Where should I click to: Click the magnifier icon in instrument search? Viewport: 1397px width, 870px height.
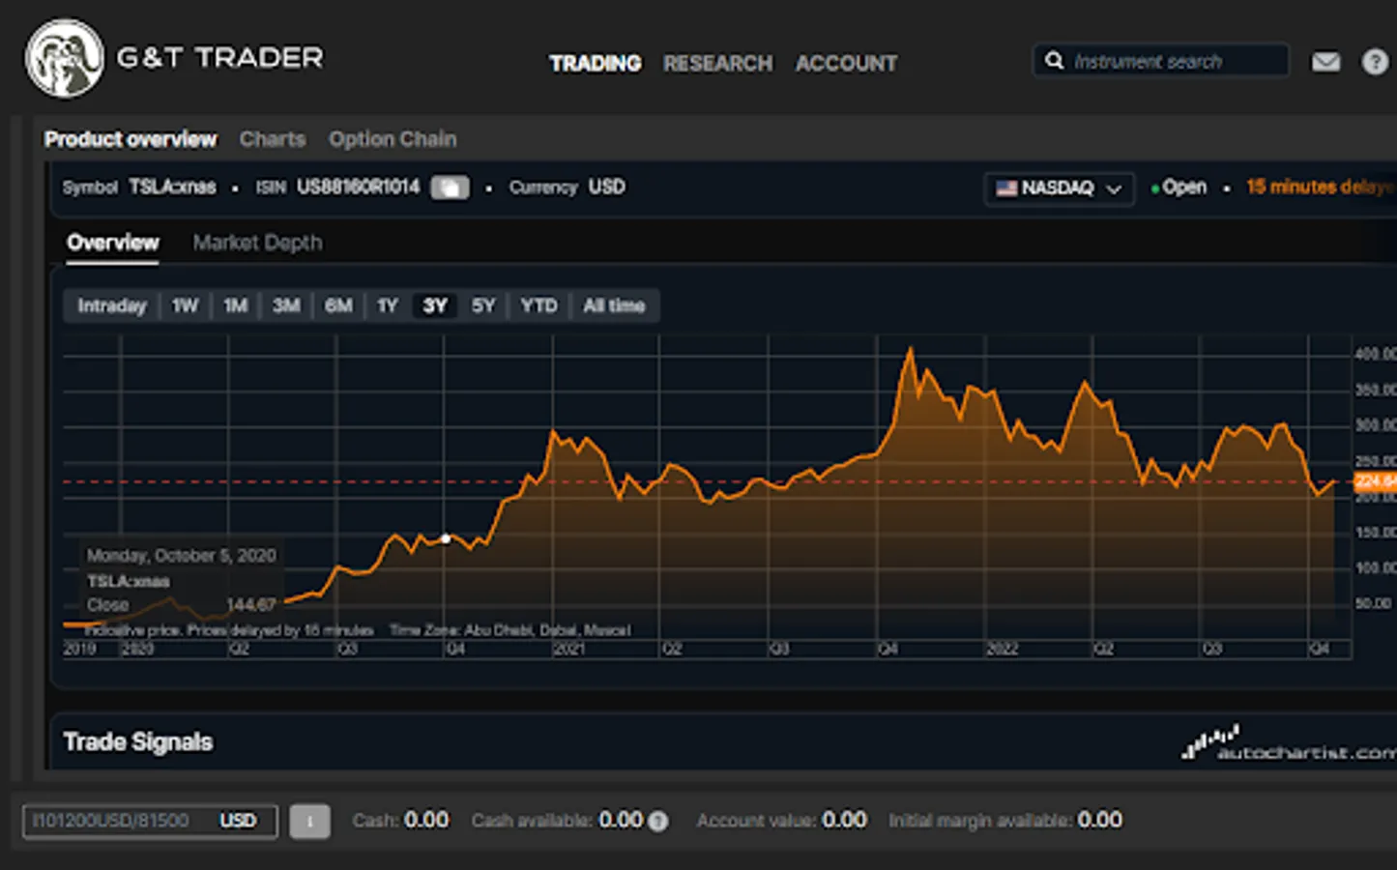click(x=1054, y=61)
